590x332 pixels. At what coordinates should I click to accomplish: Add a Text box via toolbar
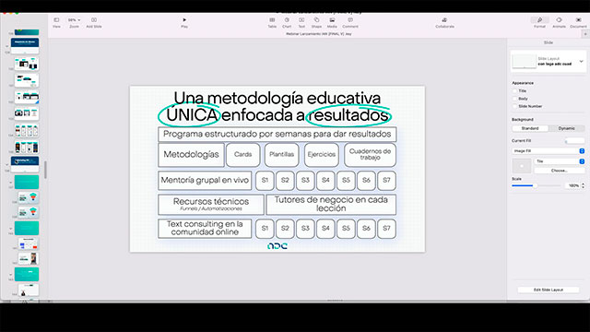(301, 22)
